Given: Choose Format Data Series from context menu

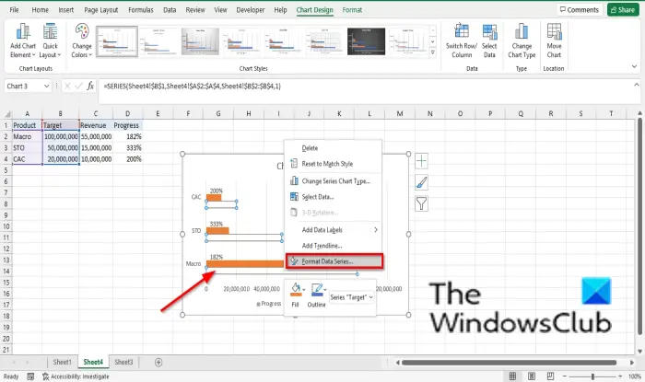Looking at the screenshot, I should (x=334, y=261).
